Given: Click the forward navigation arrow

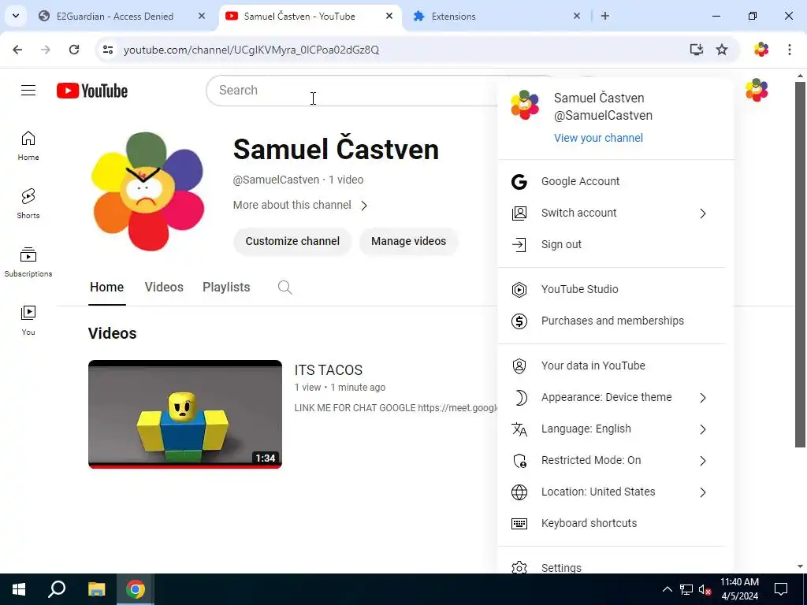Looking at the screenshot, I should coord(46,50).
